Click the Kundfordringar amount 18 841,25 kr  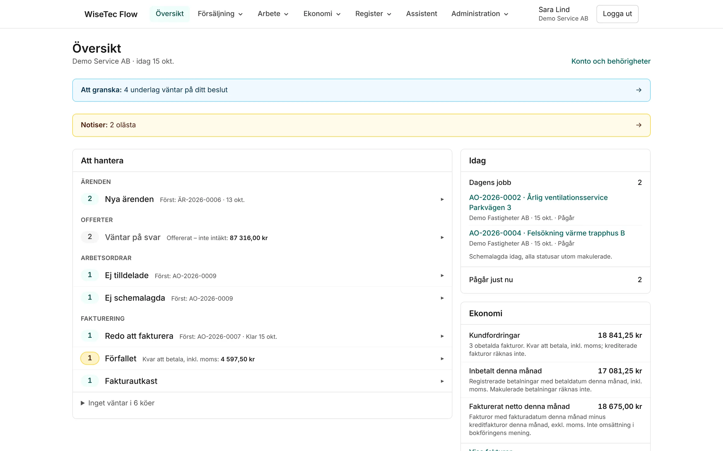(x=620, y=335)
